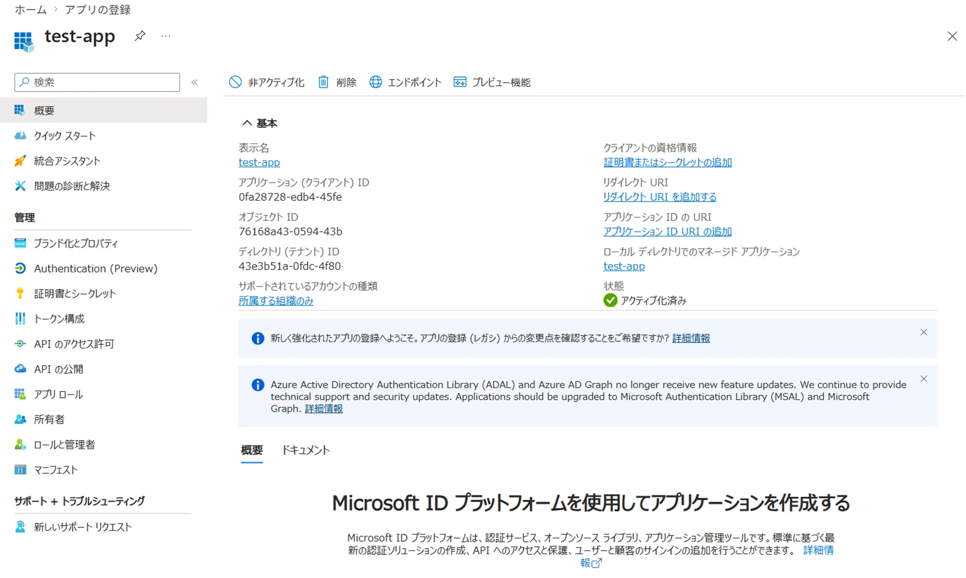Click the 非アクティブ化 deactivate icon

(235, 82)
